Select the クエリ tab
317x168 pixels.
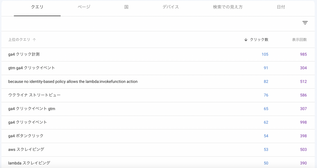coord(37,7)
